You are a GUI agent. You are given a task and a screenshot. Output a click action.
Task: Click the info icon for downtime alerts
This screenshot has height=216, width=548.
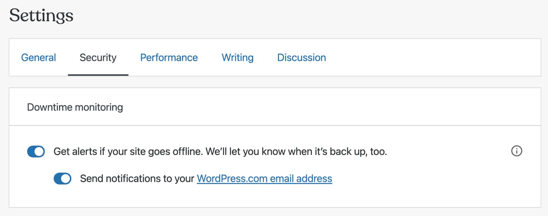(x=517, y=151)
